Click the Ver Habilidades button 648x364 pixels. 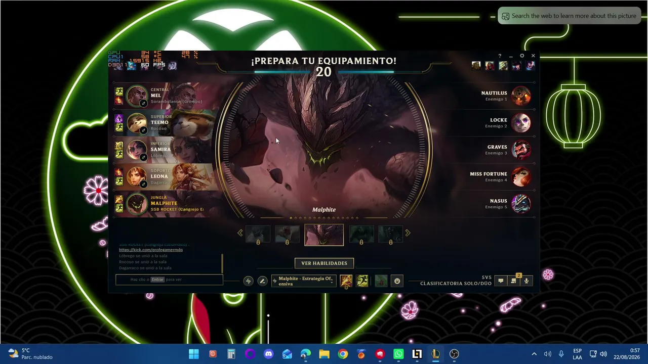(324, 263)
